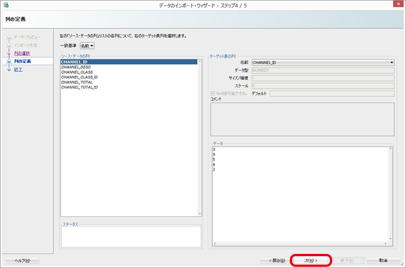This screenshot has width=406, height=268.
Task: Click the 終了 step link in sidebar
Action: [18, 69]
